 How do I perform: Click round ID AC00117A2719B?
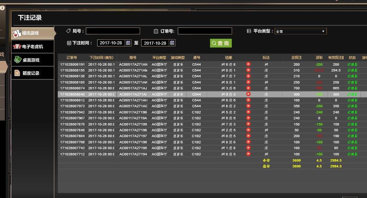133,112
